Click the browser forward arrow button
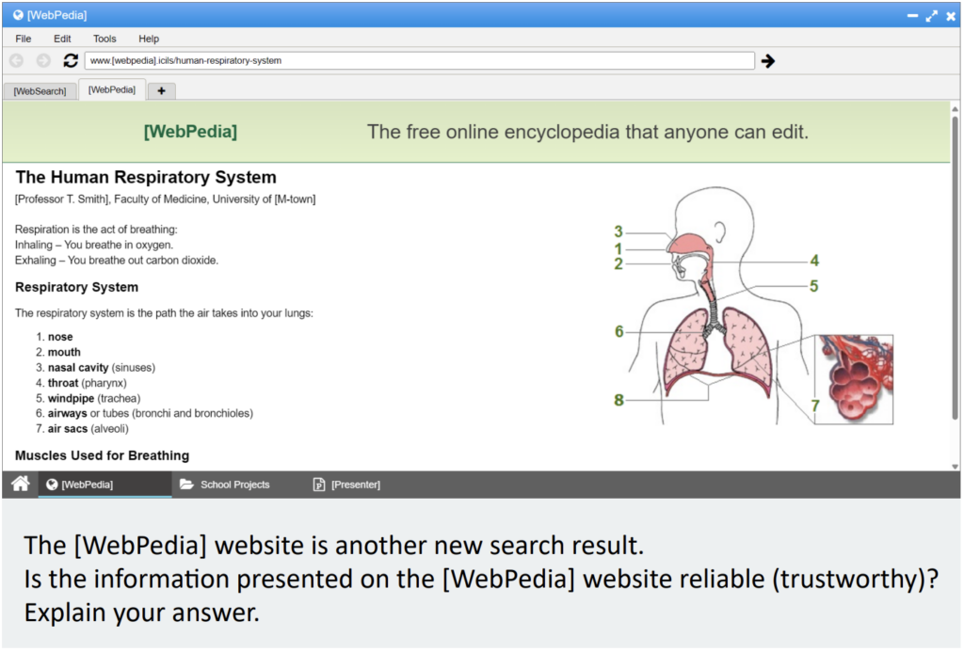964x652 pixels. pyautogui.click(x=43, y=60)
